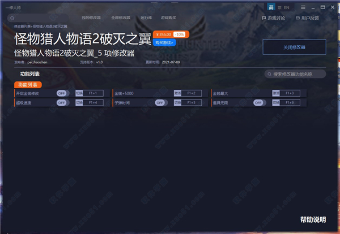Viewport: 340px width, 234px height.
Task: Close the 一修大师 window
Action: 333,7
